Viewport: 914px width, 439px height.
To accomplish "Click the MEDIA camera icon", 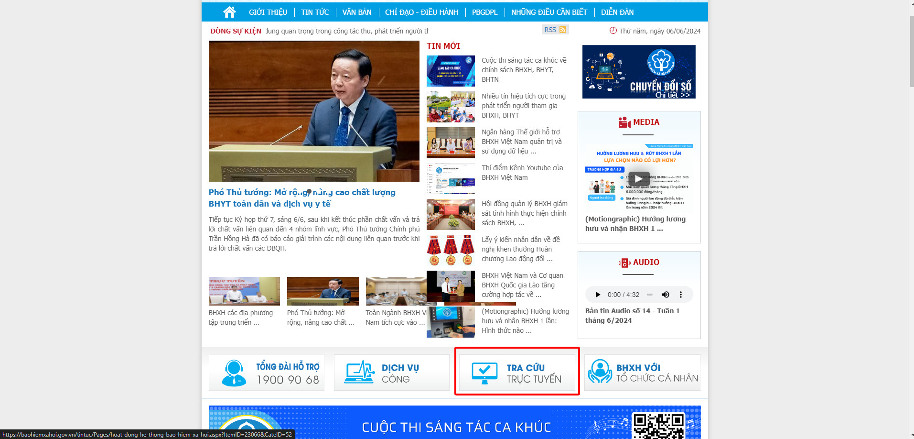I will 624,122.
